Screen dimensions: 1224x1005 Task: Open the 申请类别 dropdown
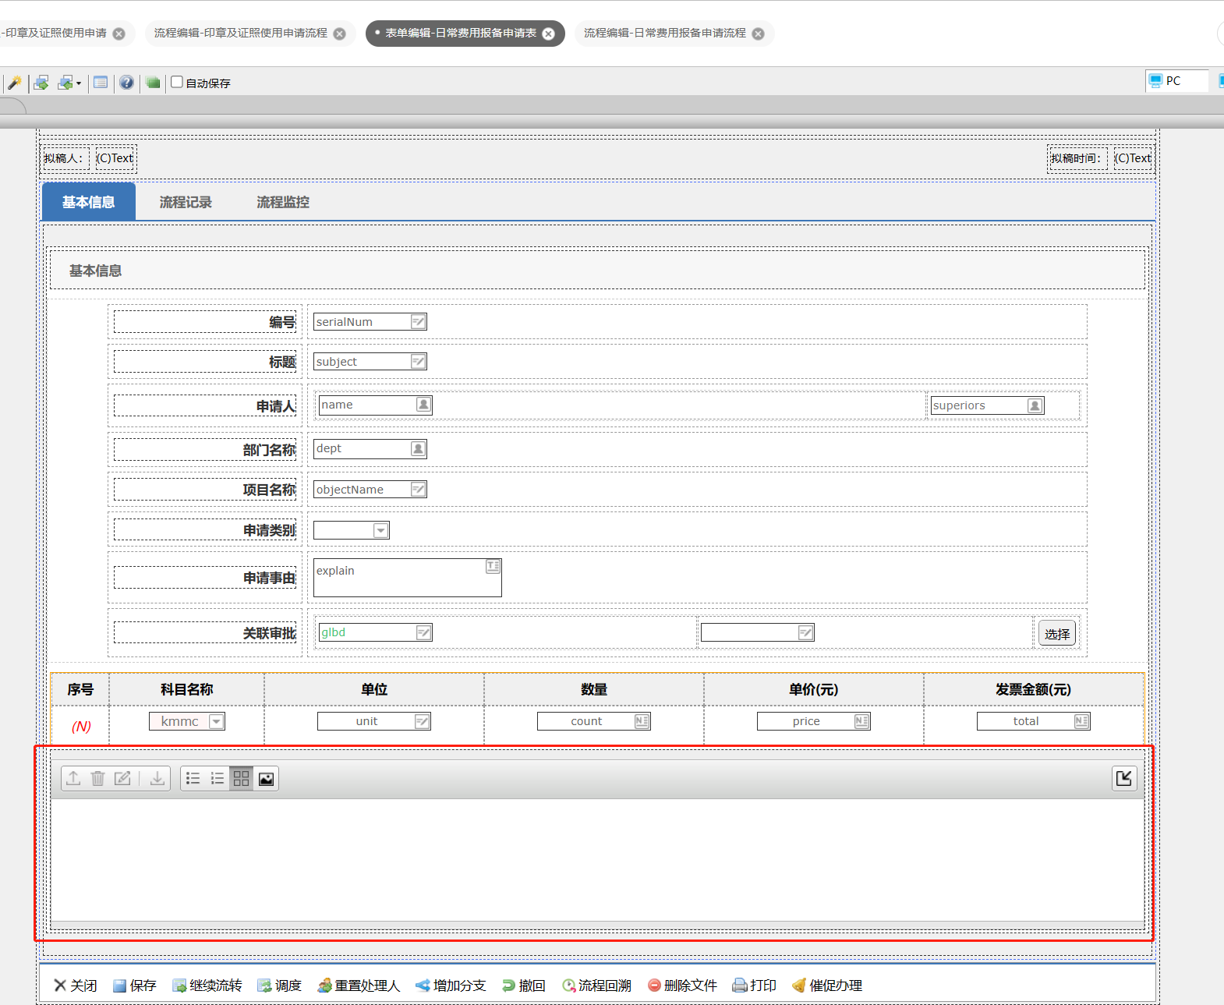click(380, 531)
